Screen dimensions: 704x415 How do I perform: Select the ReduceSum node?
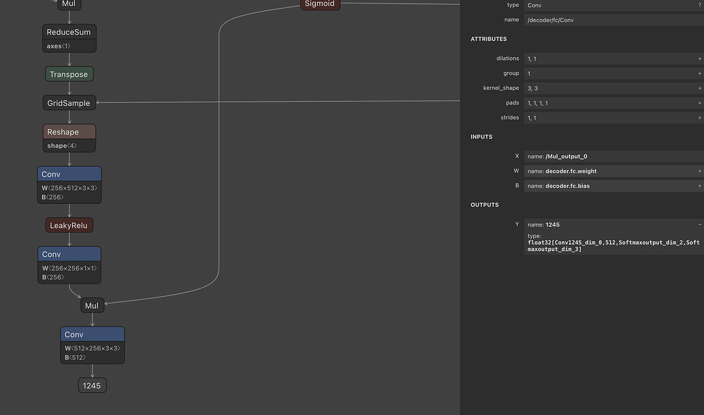tap(69, 32)
